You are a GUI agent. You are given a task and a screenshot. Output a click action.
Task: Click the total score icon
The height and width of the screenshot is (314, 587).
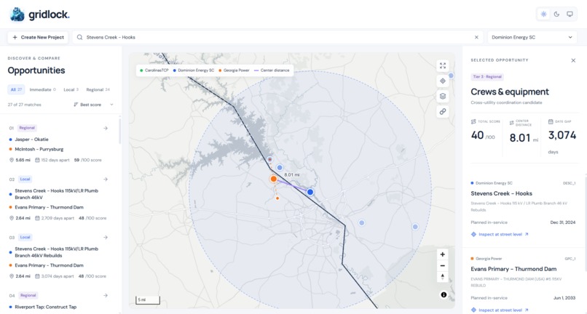click(473, 121)
